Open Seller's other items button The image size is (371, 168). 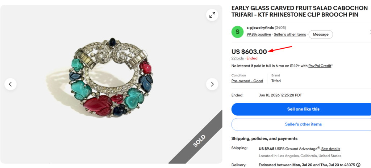click(x=303, y=124)
